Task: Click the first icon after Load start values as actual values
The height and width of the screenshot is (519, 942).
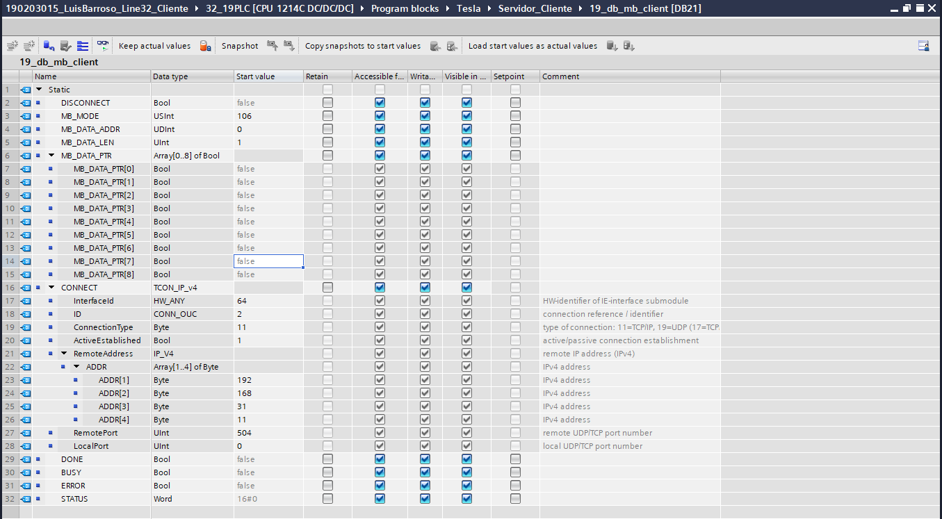Action: 612,46
